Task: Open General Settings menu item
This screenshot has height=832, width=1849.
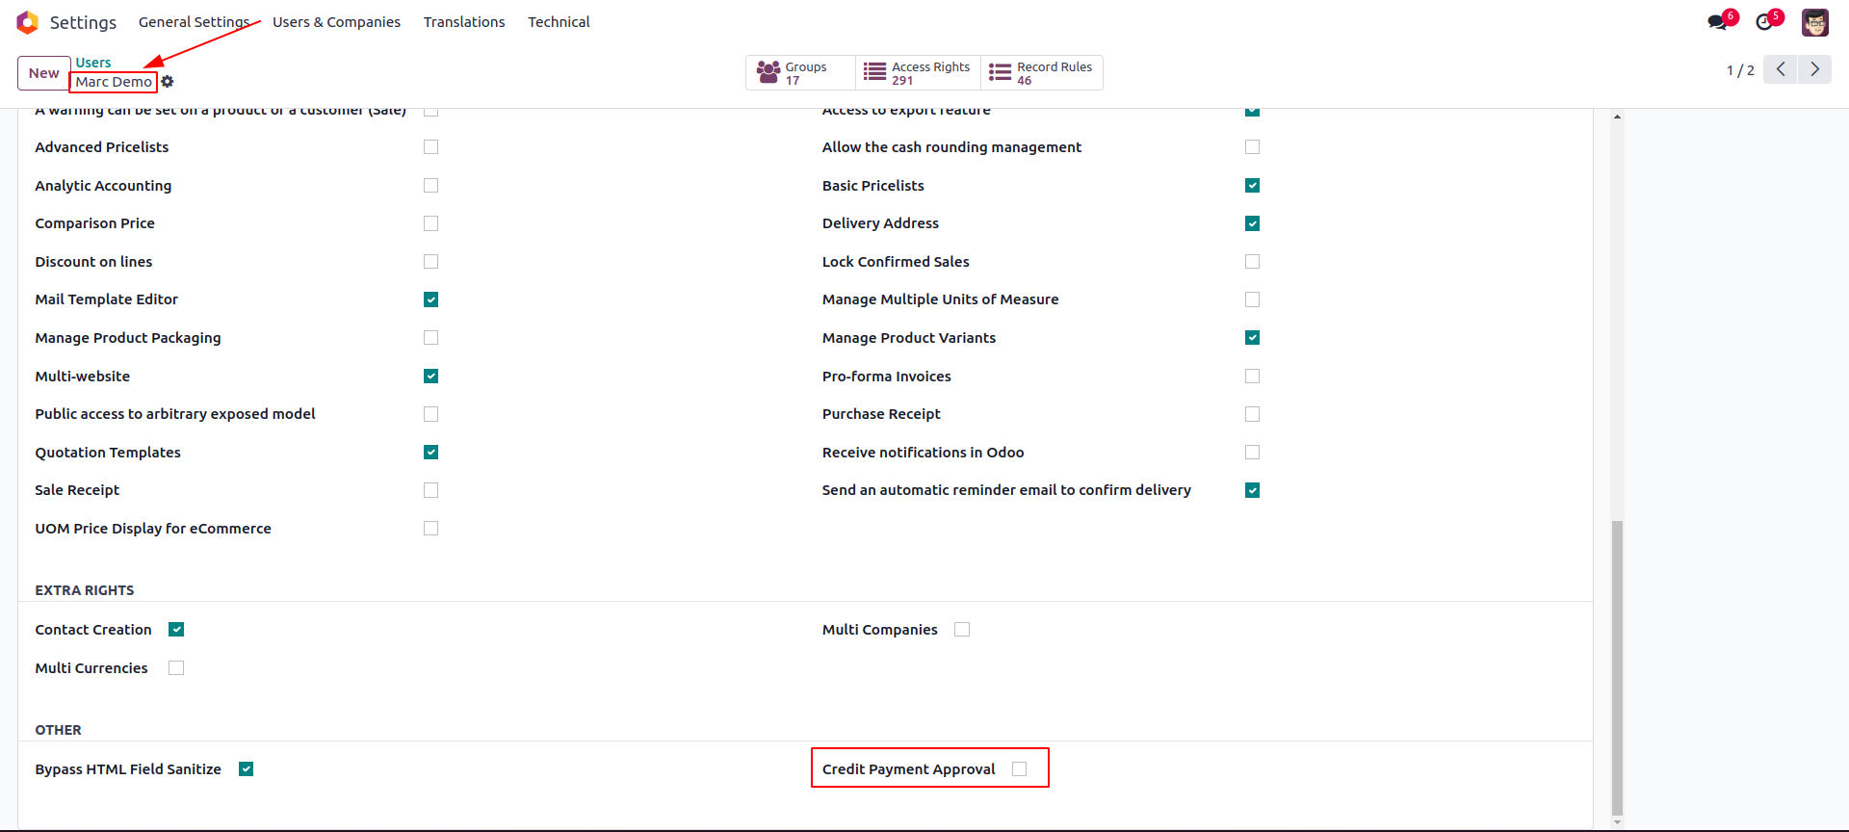Action: pos(195,22)
